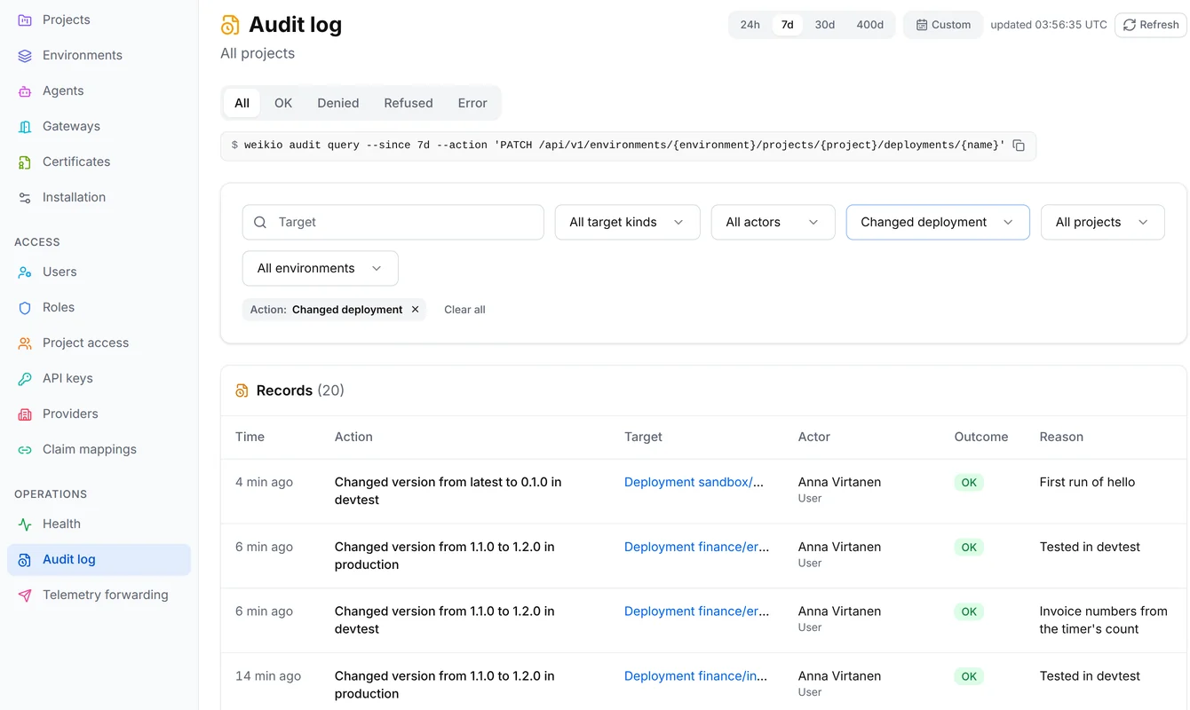Switch to the OK outcome tab
Image resolution: width=1190 pixels, height=710 pixels.
pos(283,103)
